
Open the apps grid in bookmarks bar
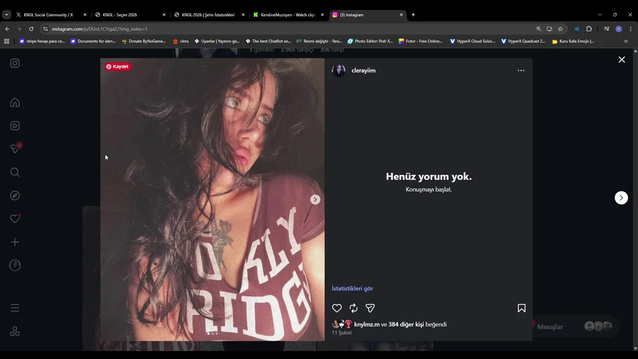coord(6,41)
